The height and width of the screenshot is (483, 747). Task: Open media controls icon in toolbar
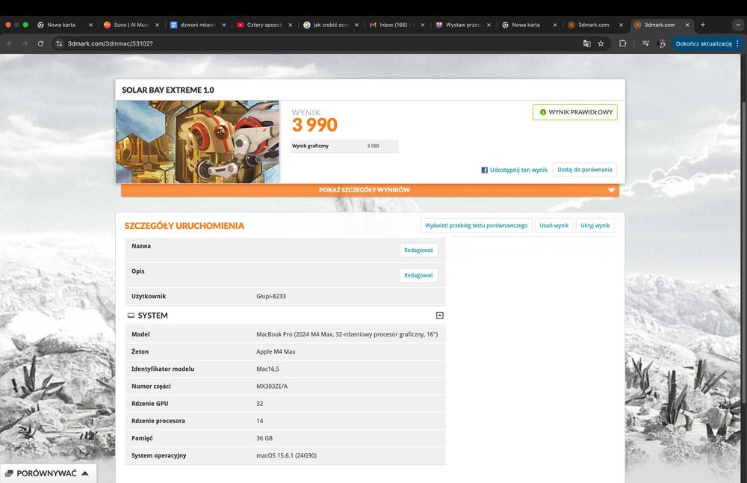point(645,43)
